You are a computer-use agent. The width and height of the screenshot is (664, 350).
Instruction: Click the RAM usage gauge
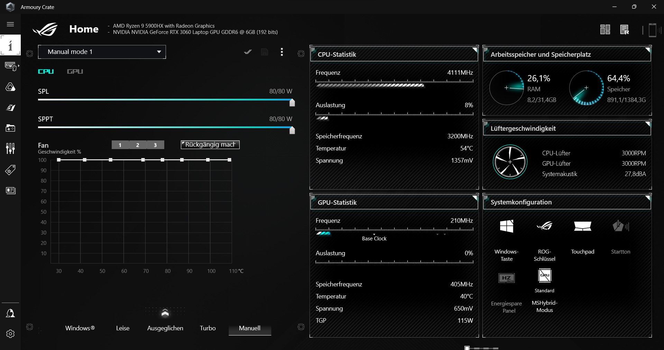(507, 88)
